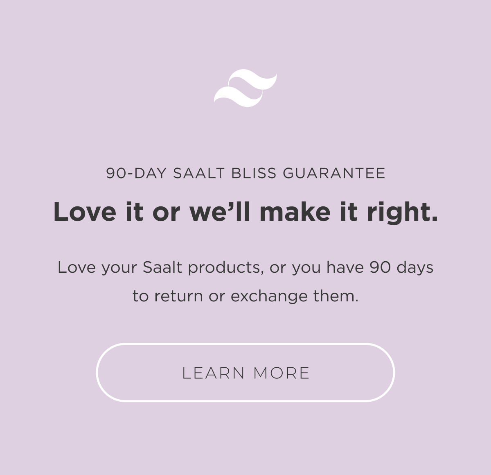Viewport: 491px width, 475px height.
Task: Click the headline Love it or we'll make it right
Action: pyautogui.click(x=245, y=212)
